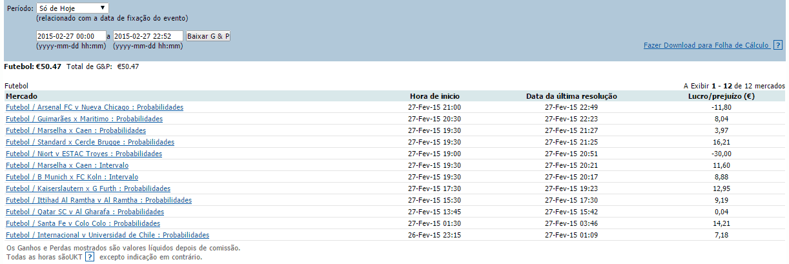Open Internacional v Universidad de Chile market
This screenshot has width=789, height=264.
[107, 235]
